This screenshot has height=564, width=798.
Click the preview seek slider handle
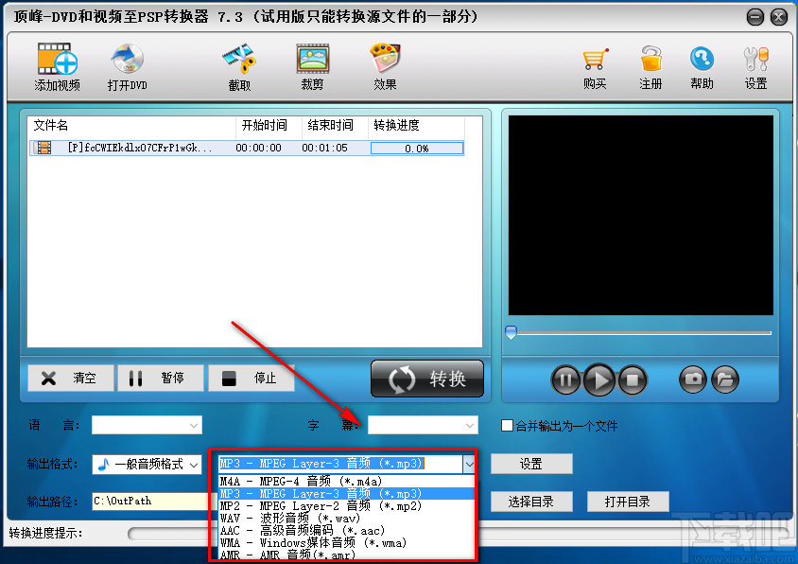point(511,333)
